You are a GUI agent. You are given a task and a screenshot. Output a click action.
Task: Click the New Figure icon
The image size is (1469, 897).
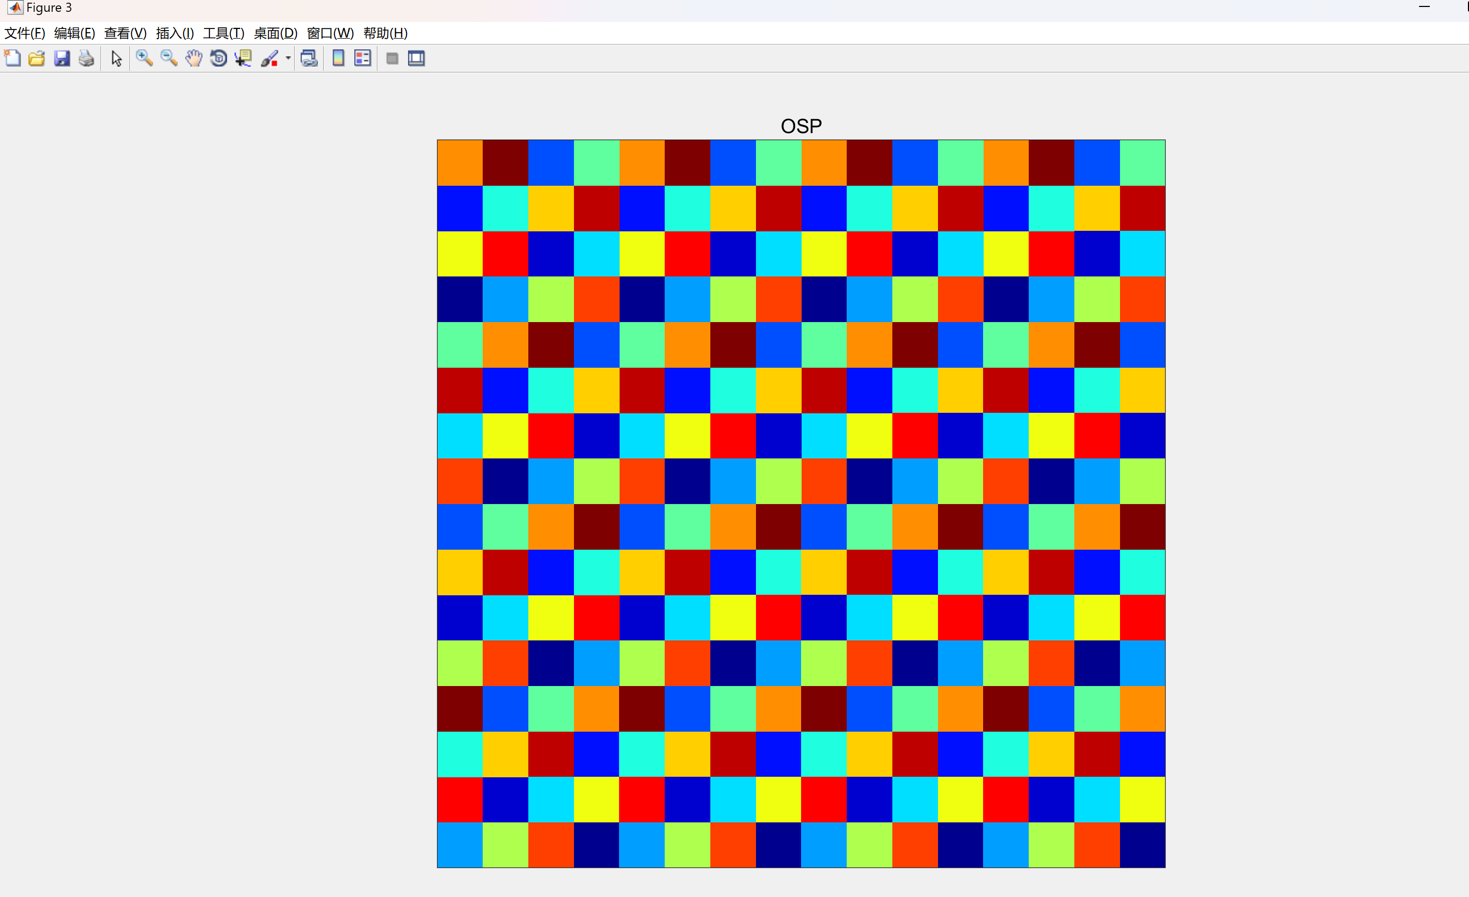point(12,59)
